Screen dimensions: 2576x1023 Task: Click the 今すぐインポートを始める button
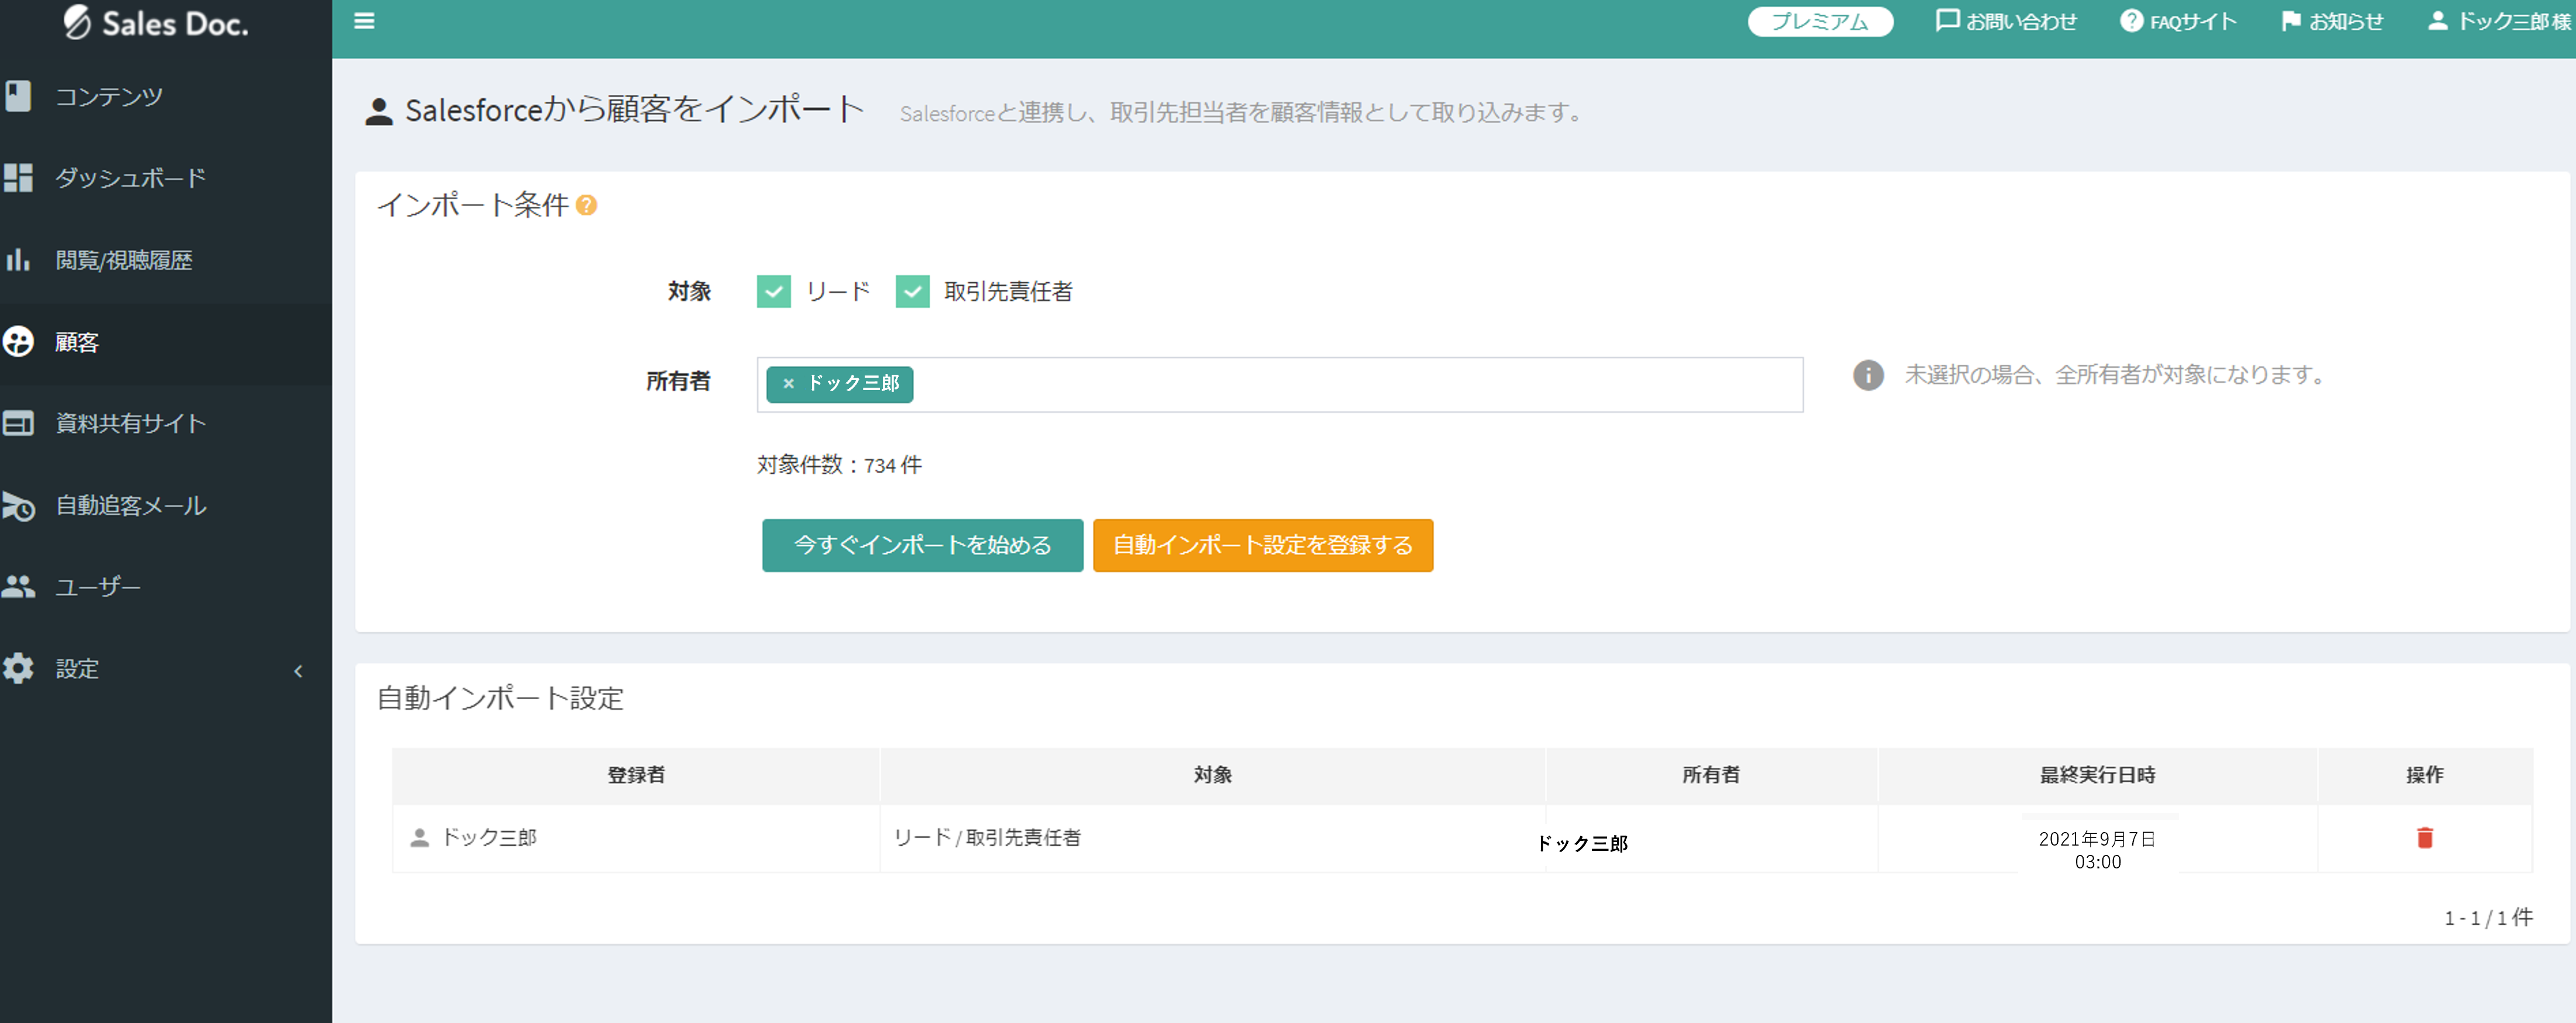coord(921,545)
